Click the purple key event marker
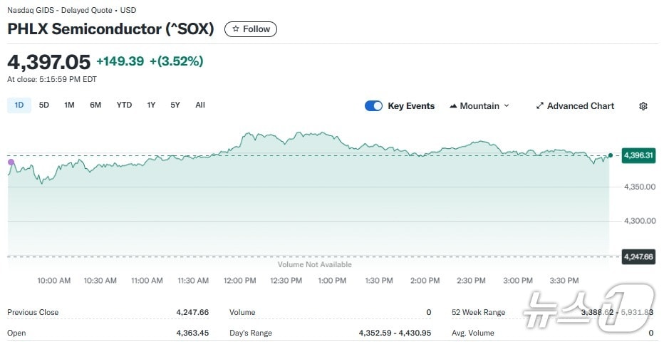Screen dimensions: 664x342 click(11, 162)
